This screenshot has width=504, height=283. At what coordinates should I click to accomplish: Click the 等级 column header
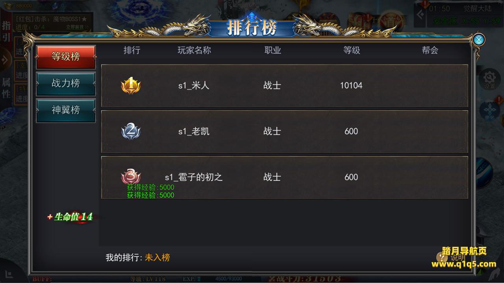352,50
